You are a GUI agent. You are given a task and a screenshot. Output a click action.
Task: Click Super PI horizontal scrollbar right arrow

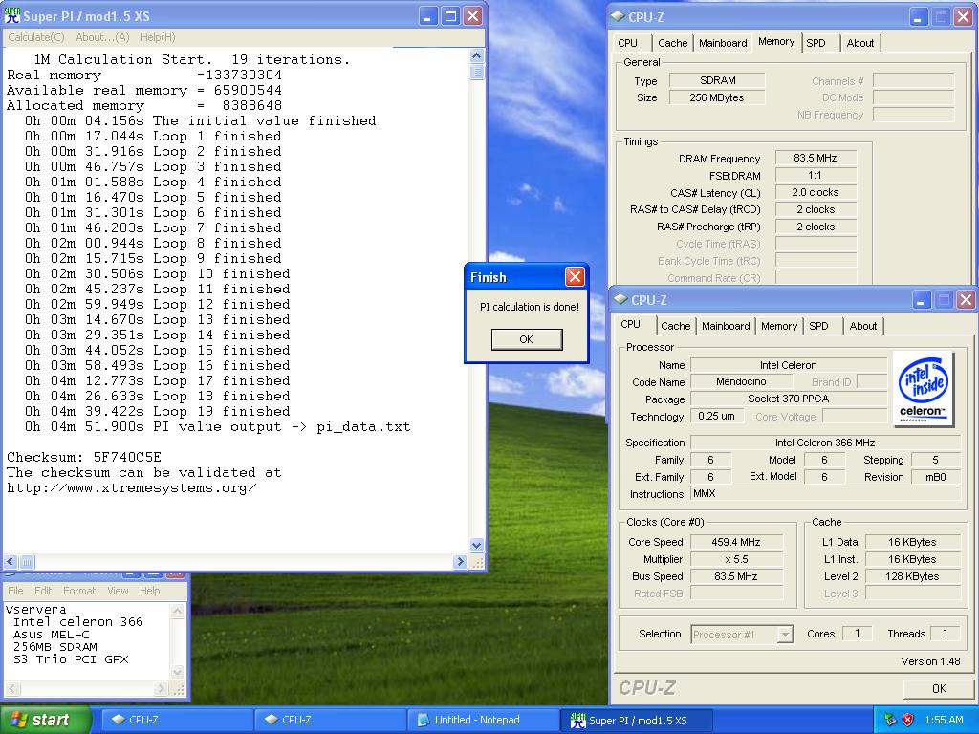[460, 561]
